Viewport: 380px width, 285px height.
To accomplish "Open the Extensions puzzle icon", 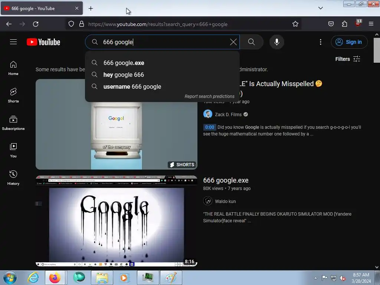I will (344, 24).
